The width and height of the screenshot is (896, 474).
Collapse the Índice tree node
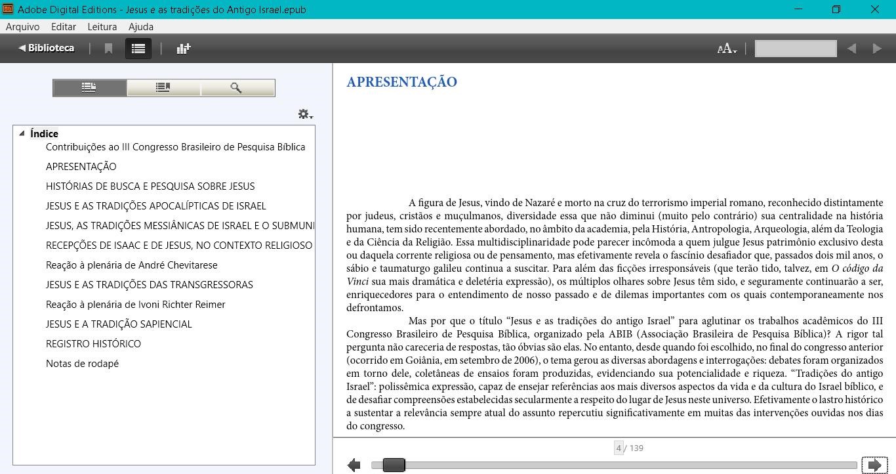[x=22, y=133]
